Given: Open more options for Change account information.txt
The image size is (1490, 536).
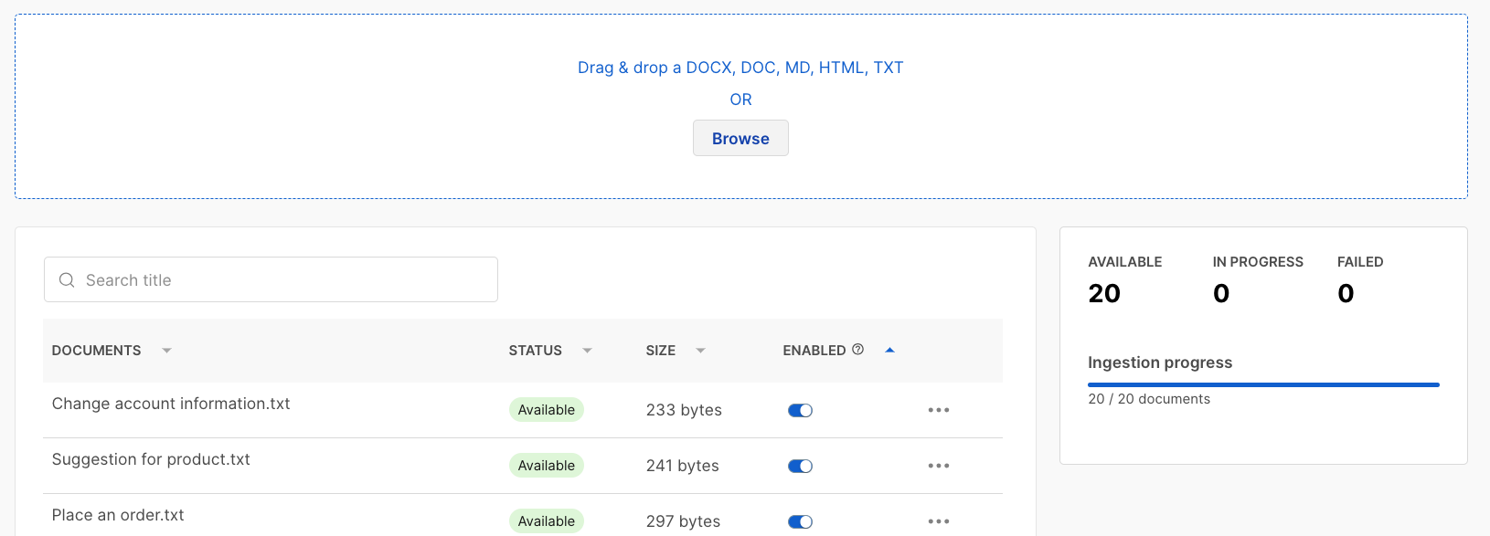Looking at the screenshot, I should [x=938, y=410].
